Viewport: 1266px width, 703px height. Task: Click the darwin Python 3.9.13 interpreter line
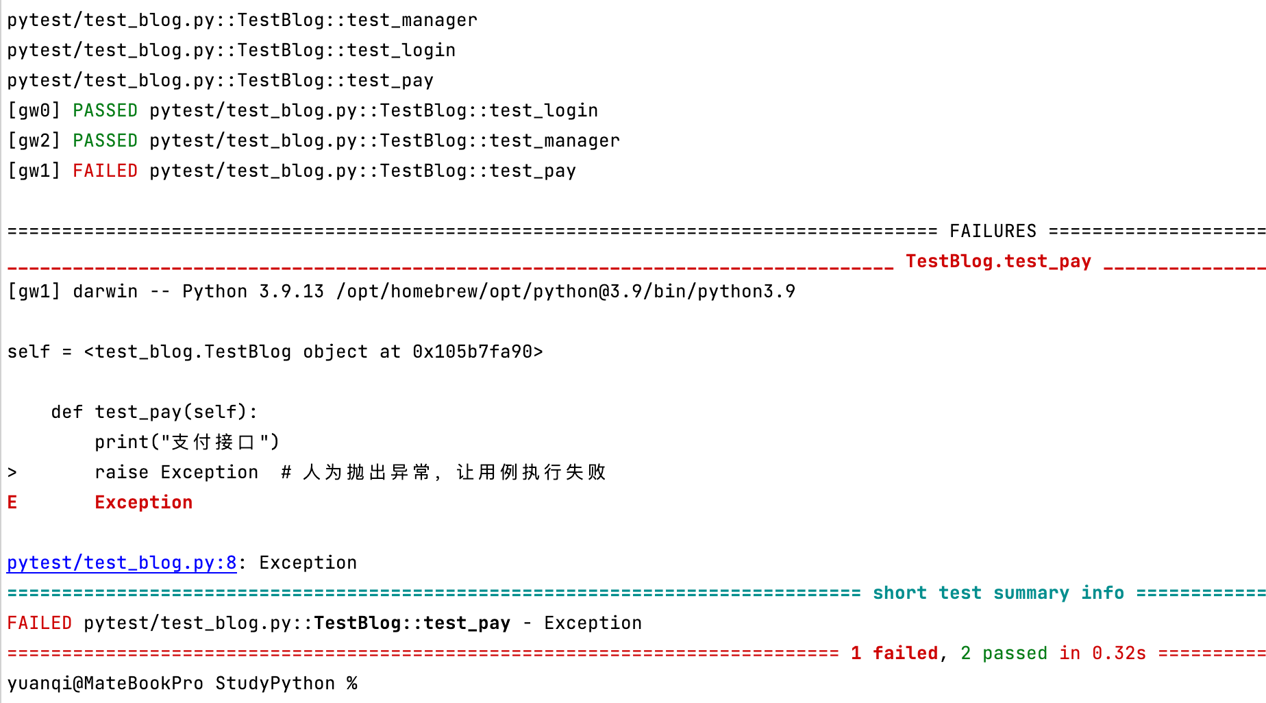pyautogui.click(x=401, y=291)
